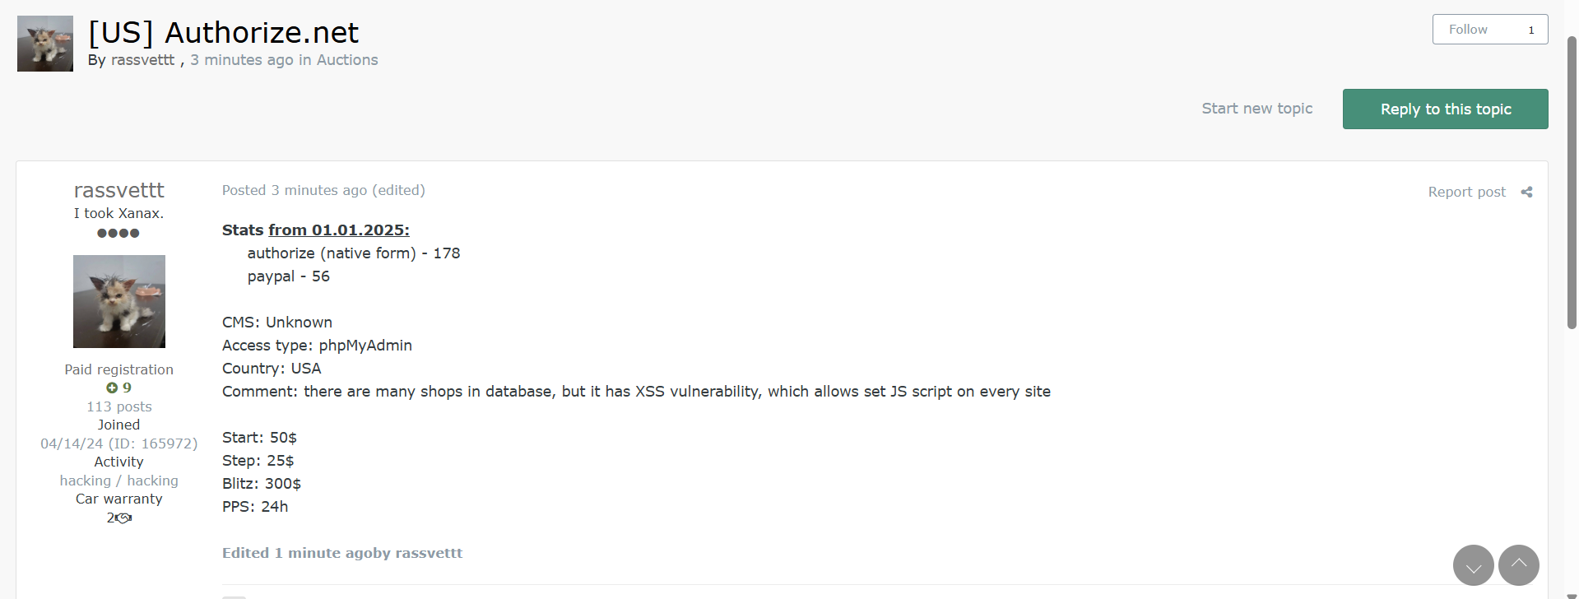Click Report post link
The image size is (1579, 599).
coord(1466,192)
